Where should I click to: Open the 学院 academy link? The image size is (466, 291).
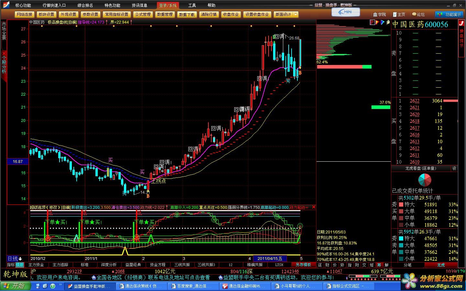[x=380, y=14]
